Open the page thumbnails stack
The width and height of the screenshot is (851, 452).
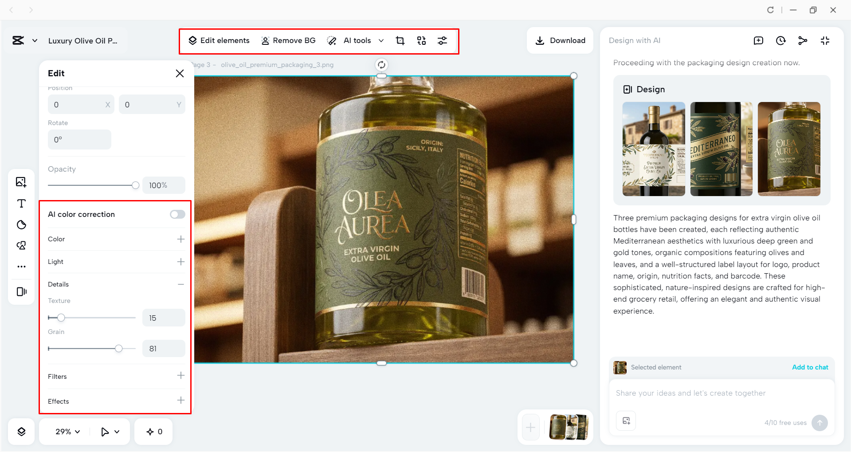[x=569, y=427]
